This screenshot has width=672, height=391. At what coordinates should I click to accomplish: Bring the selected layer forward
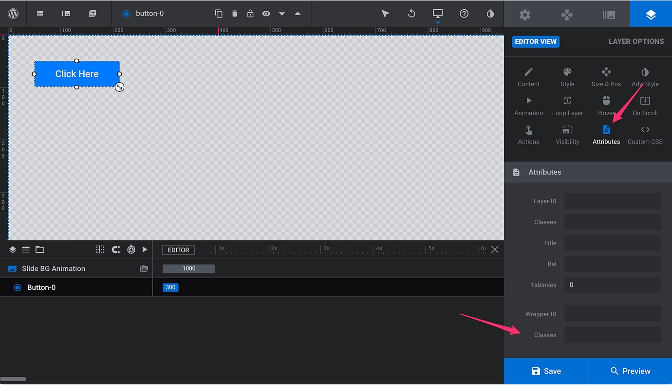click(298, 14)
